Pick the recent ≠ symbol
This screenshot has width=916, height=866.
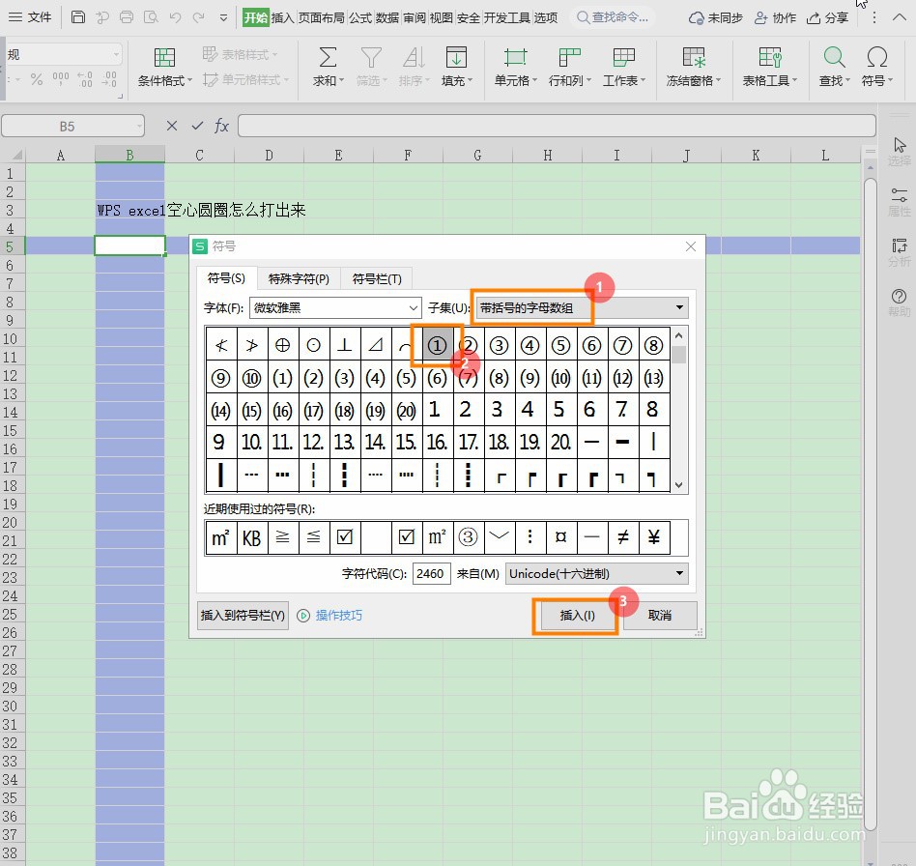pos(622,537)
